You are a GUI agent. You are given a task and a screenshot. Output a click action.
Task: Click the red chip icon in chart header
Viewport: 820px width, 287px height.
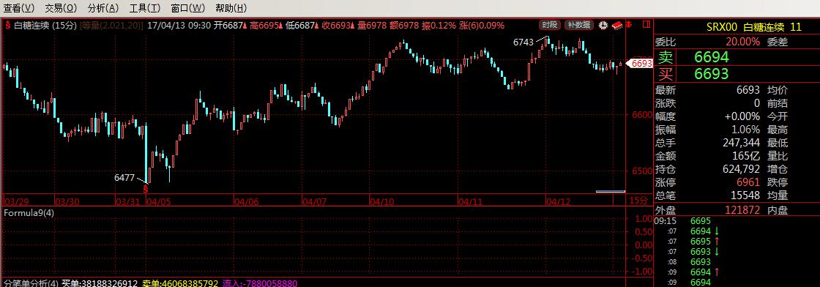(617, 25)
